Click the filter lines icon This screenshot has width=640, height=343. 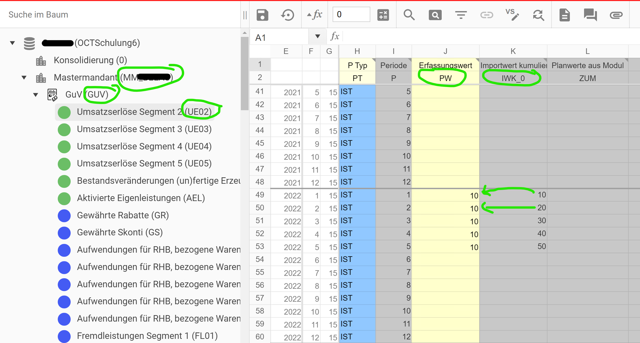coord(461,15)
